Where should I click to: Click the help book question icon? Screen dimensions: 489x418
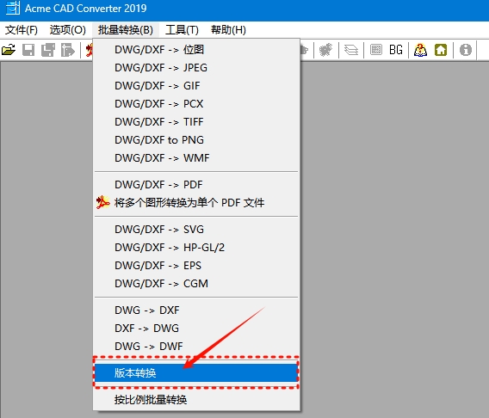pos(420,50)
